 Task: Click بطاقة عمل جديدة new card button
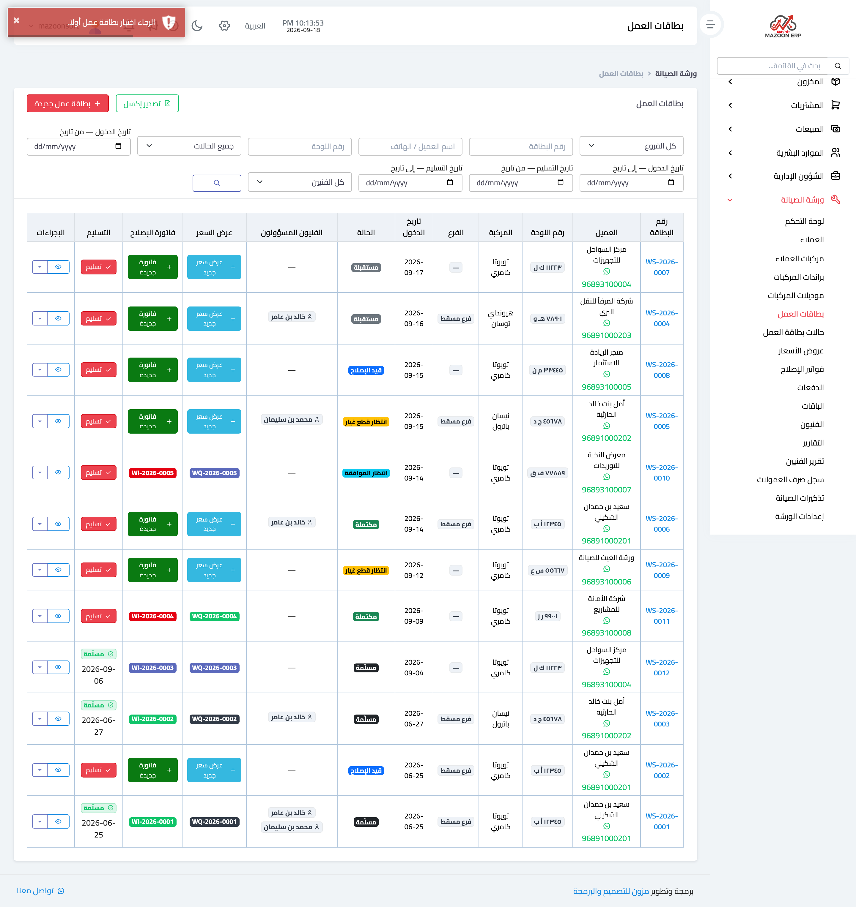pos(67,104)
